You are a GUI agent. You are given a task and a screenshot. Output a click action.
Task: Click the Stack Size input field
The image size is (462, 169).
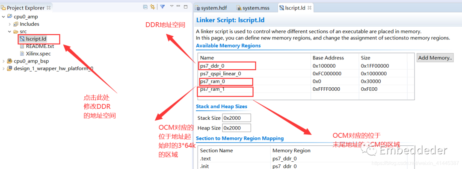point(237,118)
